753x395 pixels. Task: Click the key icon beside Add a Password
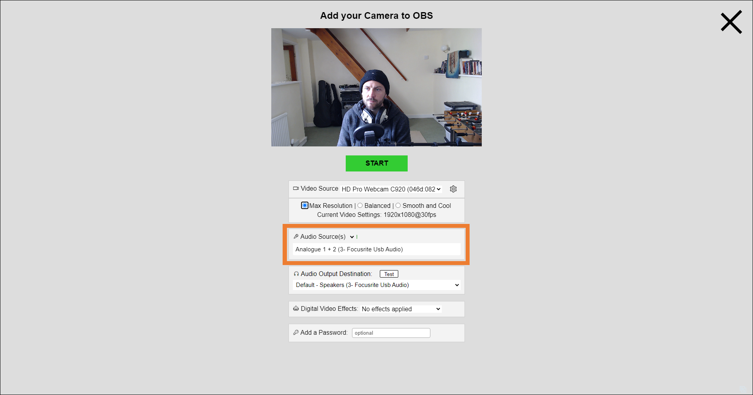pyautogui.click(x=296, y=333)
